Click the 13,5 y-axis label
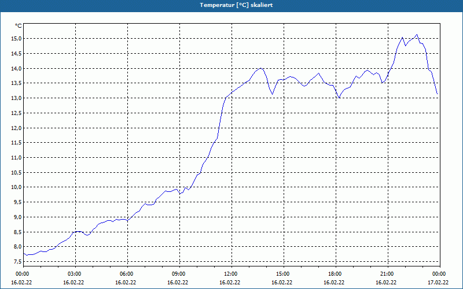 click(x=16, y=83)
